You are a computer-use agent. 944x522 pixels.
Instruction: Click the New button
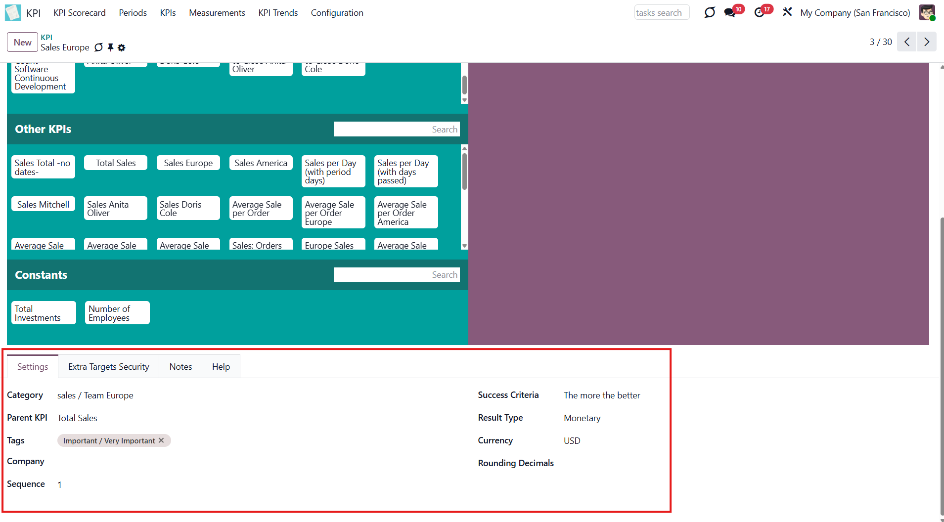22,42
